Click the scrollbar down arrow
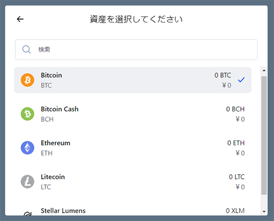 (x=264, y=212)
